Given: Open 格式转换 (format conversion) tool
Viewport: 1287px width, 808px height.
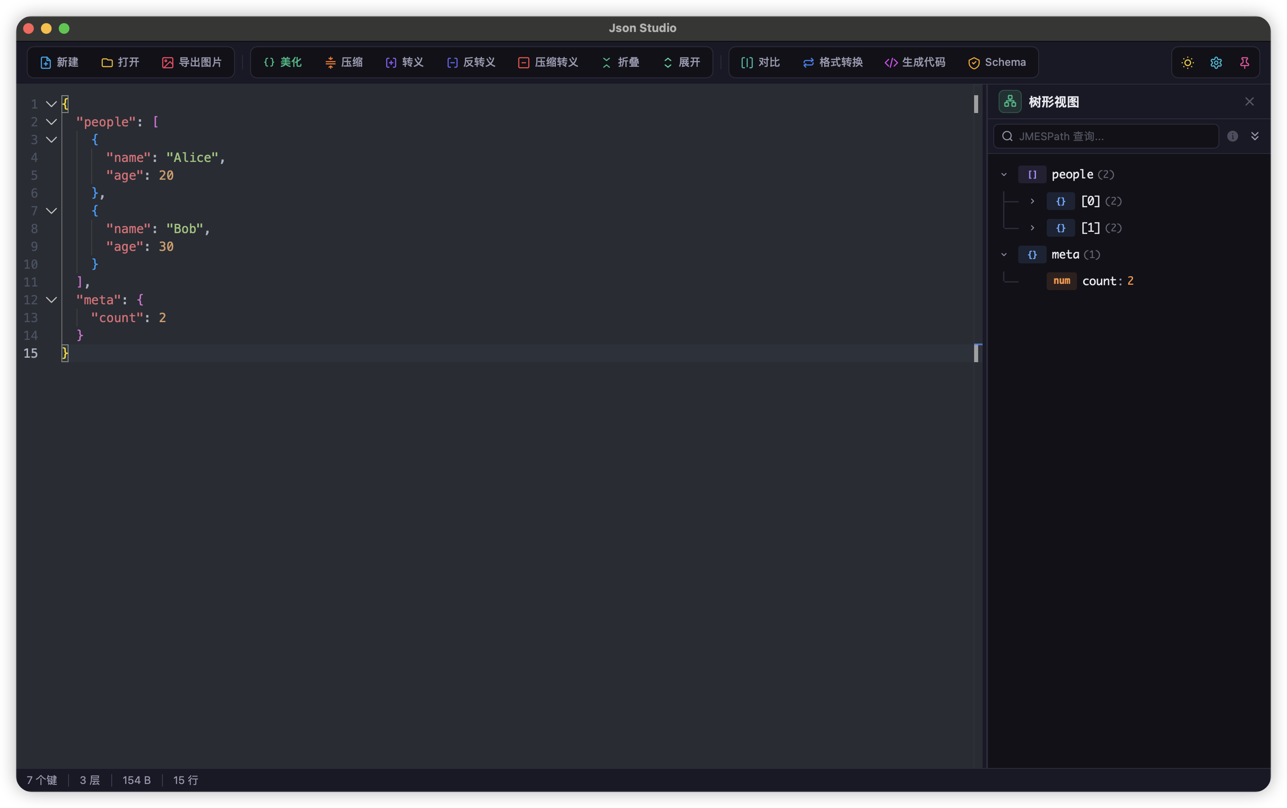Looking at the screenshot, I should pos(832,62).
